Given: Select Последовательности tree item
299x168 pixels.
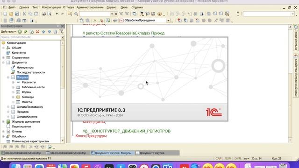Looking at the screenshot, I should click(x=31, y=72).
